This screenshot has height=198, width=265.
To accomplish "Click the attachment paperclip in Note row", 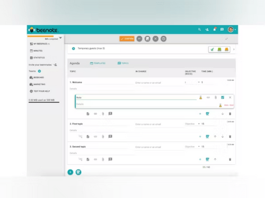I will coord(216,97).
